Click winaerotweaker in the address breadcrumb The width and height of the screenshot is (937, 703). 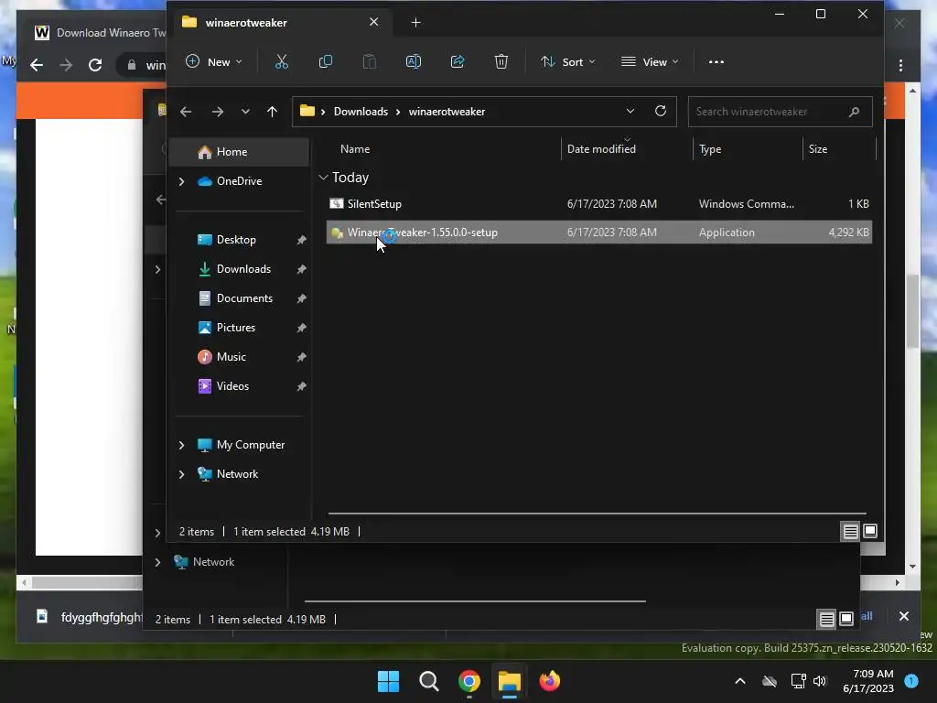click(447, 112)
